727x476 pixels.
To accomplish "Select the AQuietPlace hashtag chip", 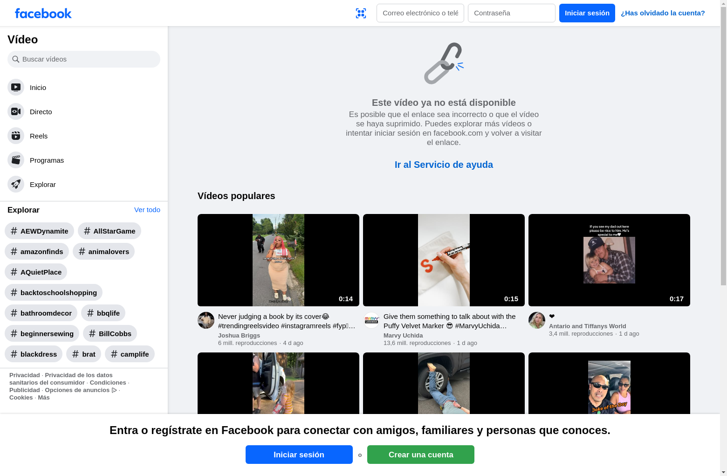I will coord(36,272).
